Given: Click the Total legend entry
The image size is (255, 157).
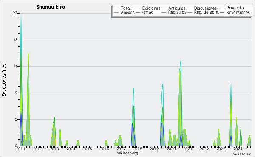Looking at the screenshot, I should pos(125,8).
